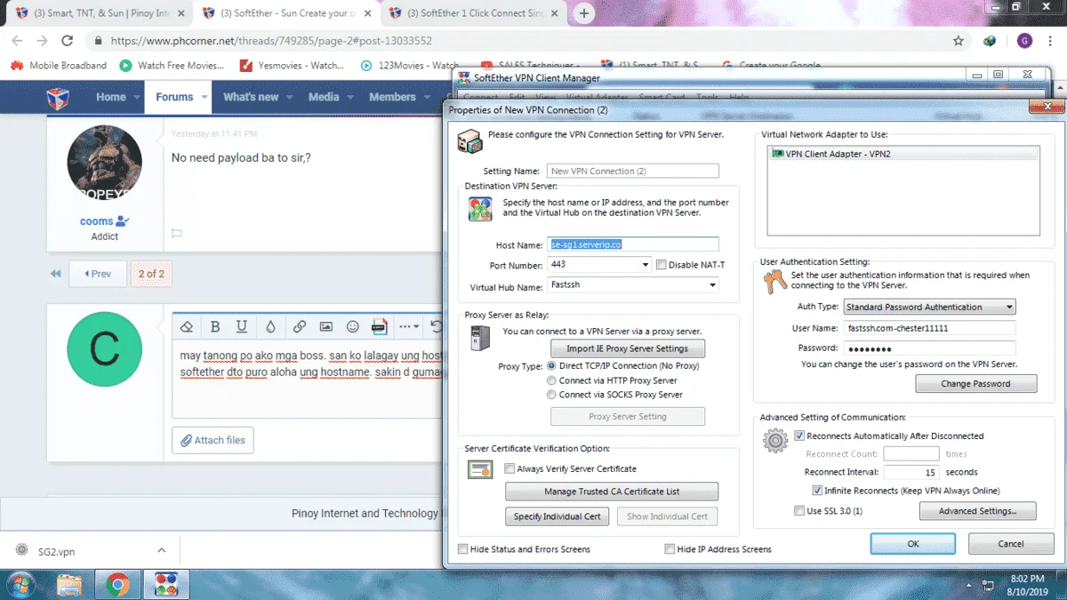This screenshot has height=600, width=1067.
Task: Toggle the Disable NAT-T checkbox
Action: click(661, 265)
